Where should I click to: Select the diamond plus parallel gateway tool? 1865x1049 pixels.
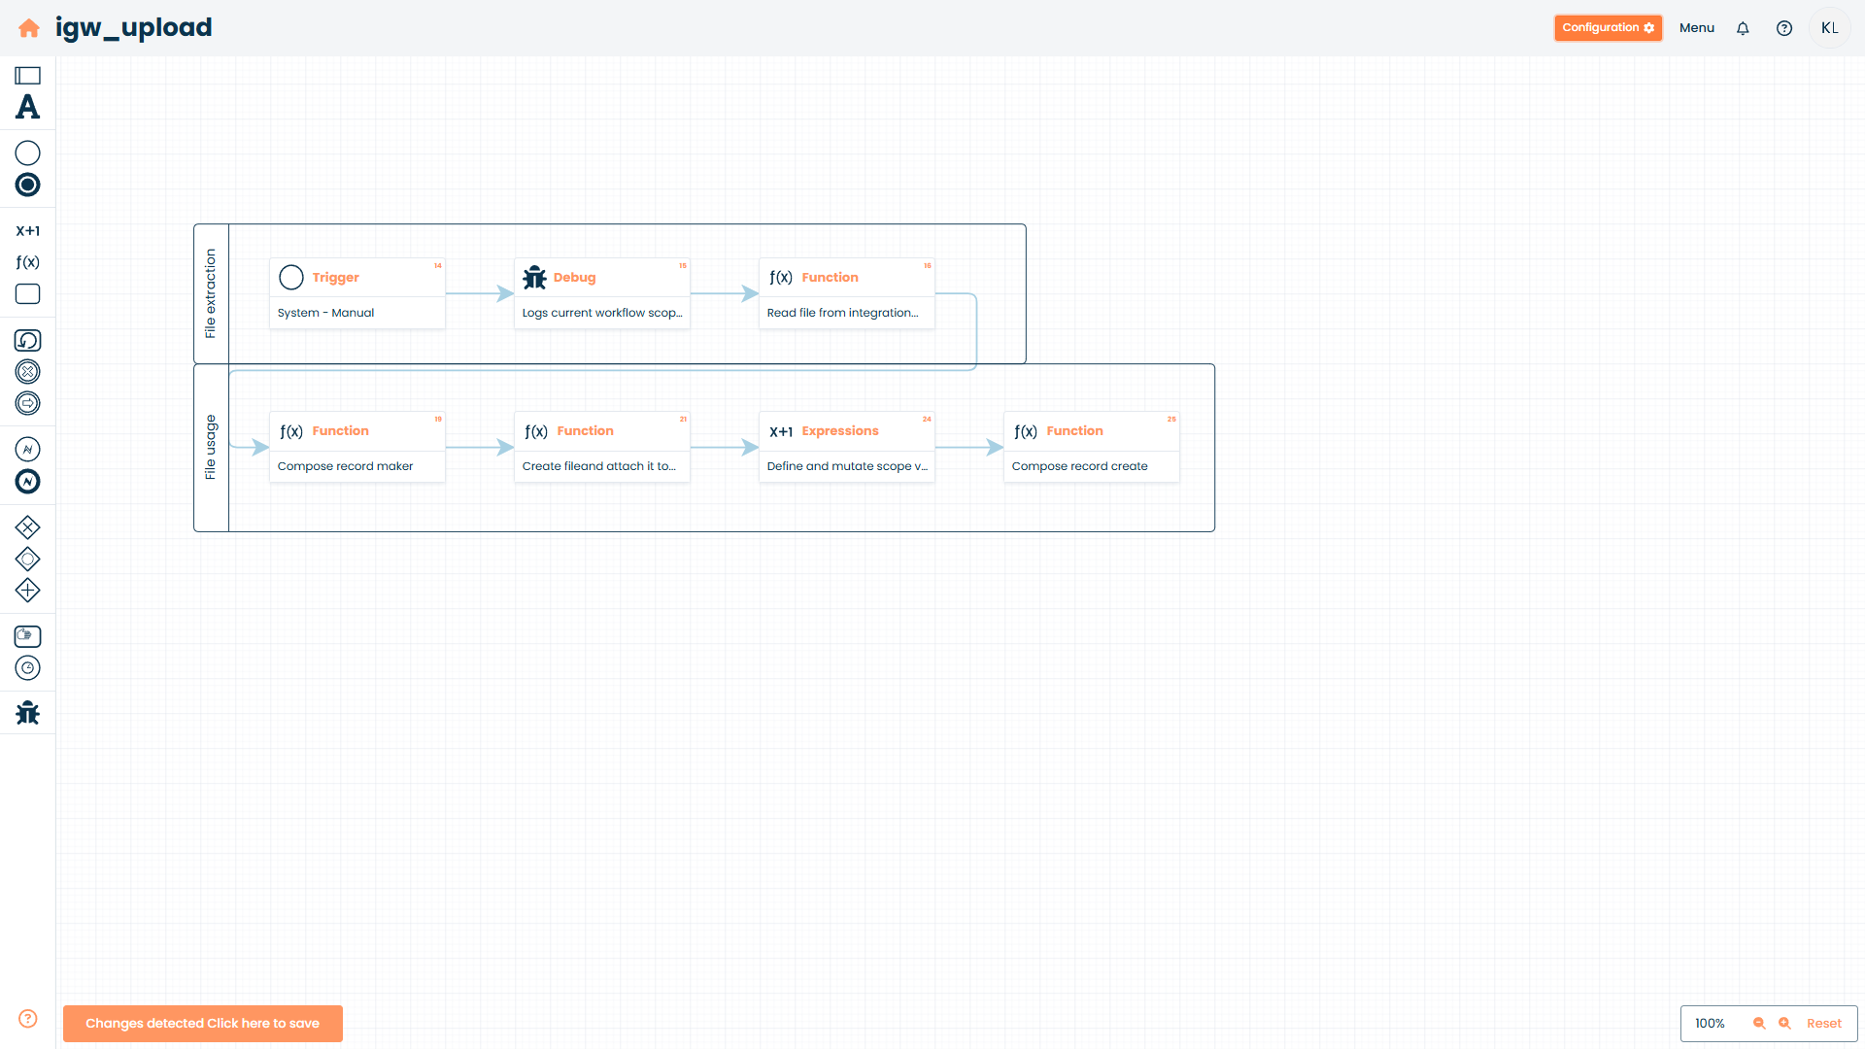click(x=27, y=591)
